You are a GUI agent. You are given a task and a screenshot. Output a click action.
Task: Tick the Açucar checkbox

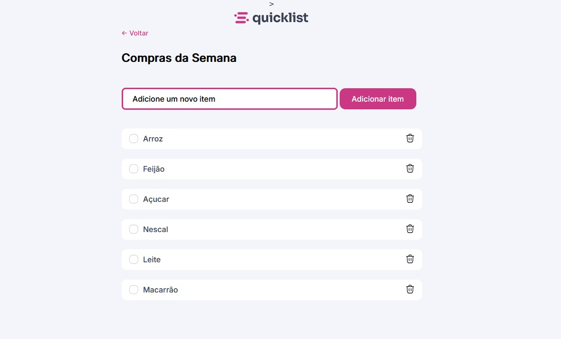click(134, 199)
